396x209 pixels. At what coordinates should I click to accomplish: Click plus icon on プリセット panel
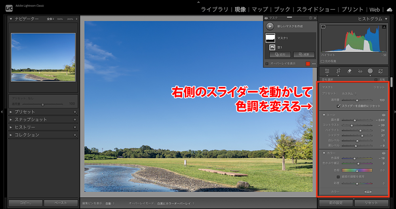[x=75, y=112]
